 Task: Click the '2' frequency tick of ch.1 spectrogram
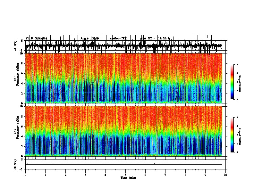22,93
